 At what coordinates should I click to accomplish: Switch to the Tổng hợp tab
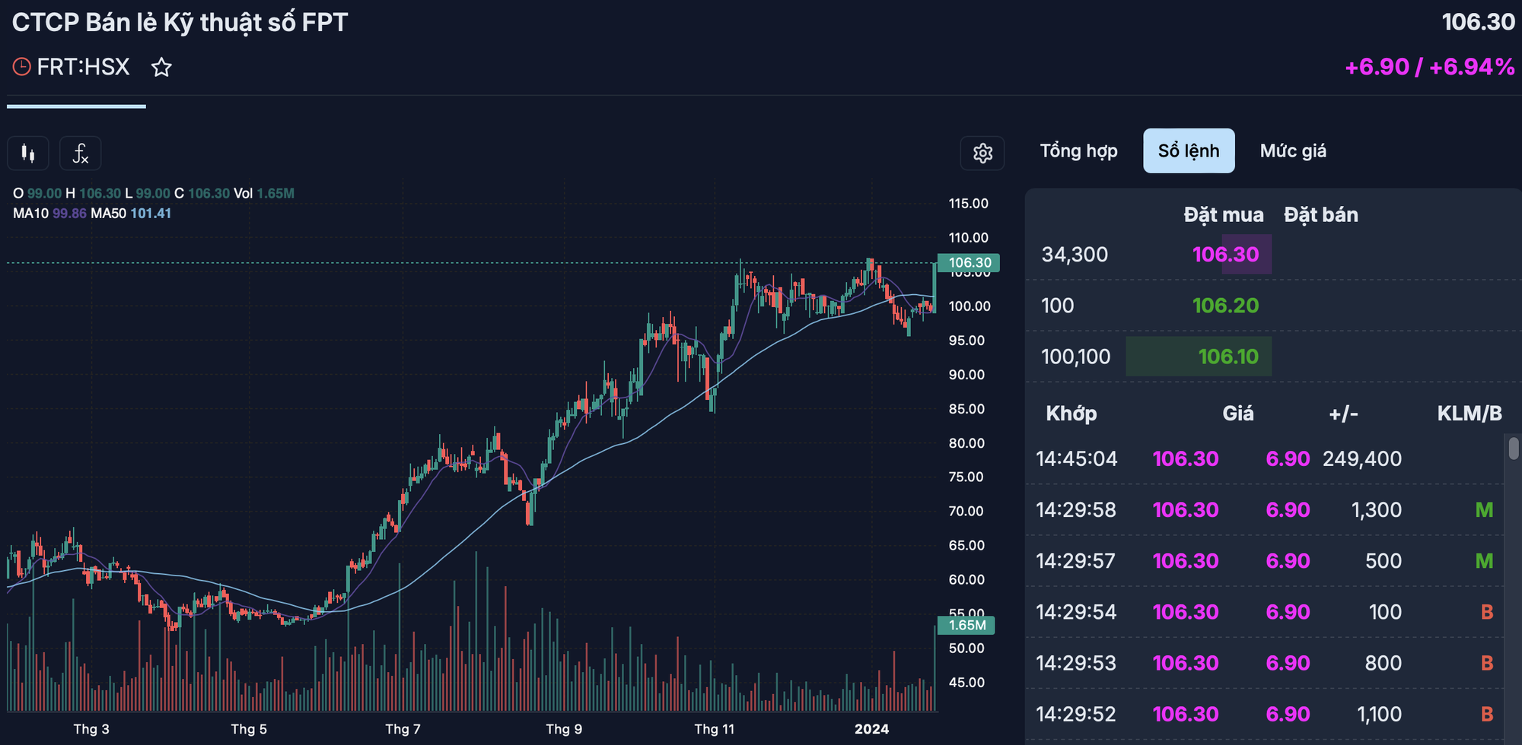(x=1078, y=151)
